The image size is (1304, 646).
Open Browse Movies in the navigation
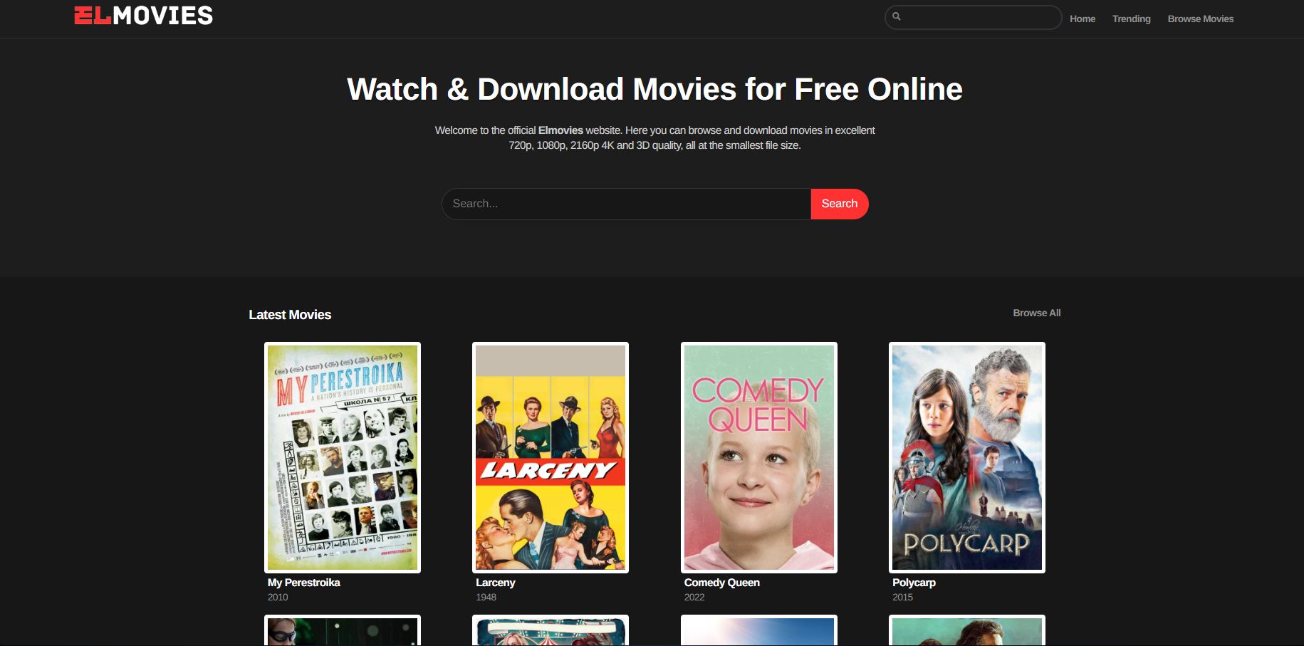(1201, 19)
